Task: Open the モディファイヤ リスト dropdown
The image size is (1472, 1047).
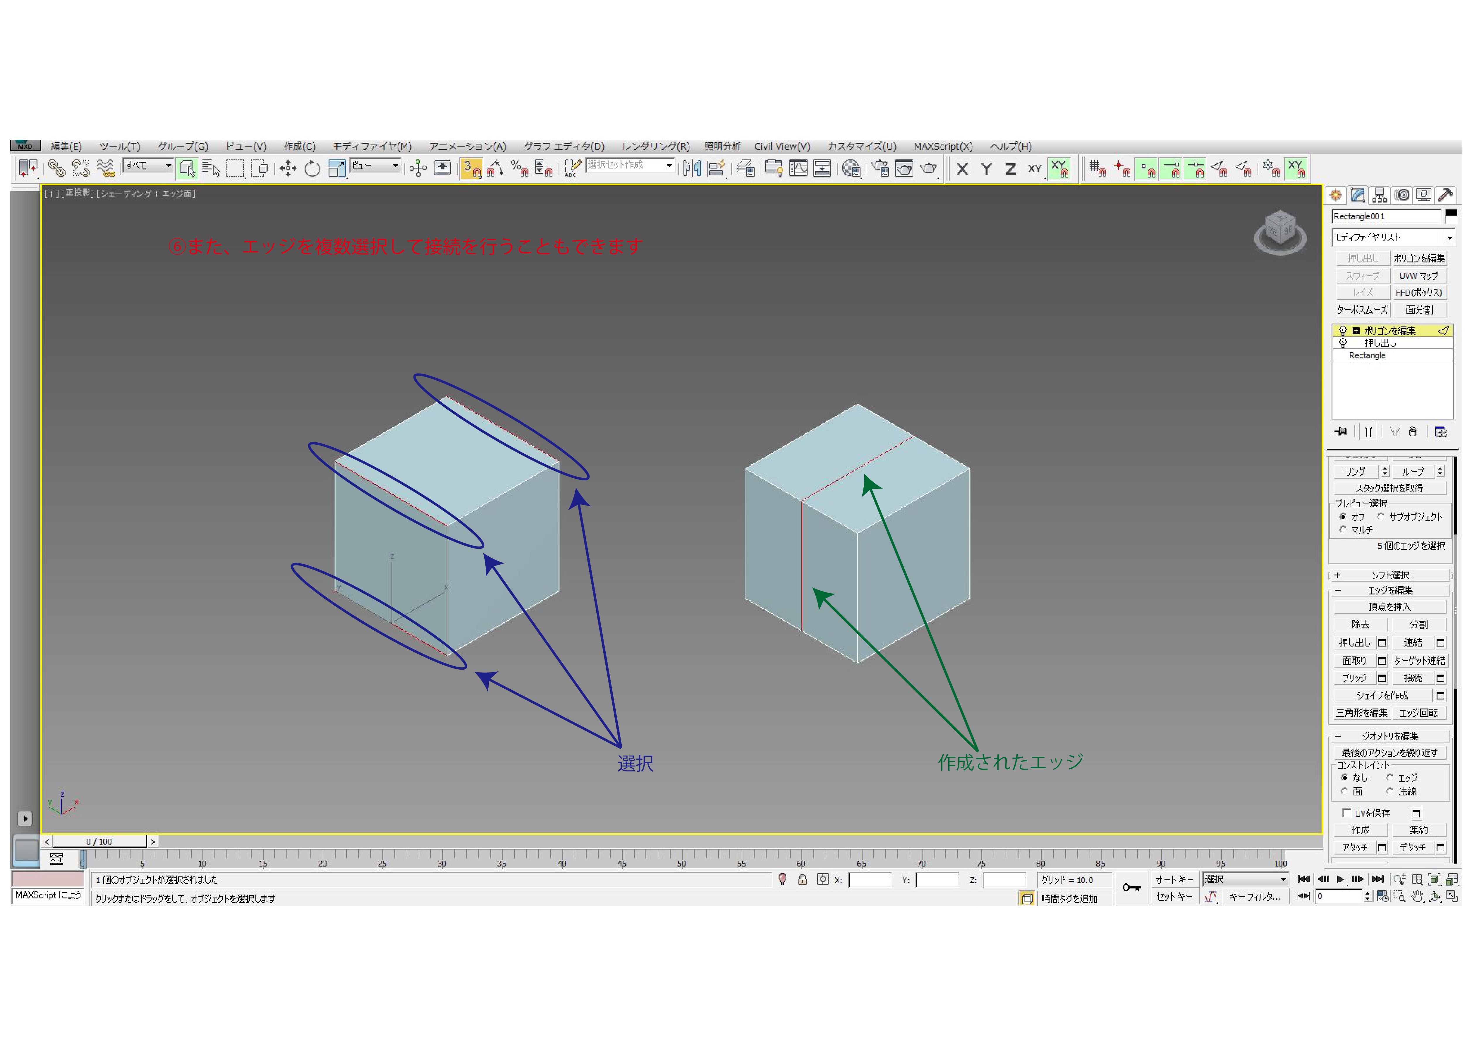Action: [1449, 238]
